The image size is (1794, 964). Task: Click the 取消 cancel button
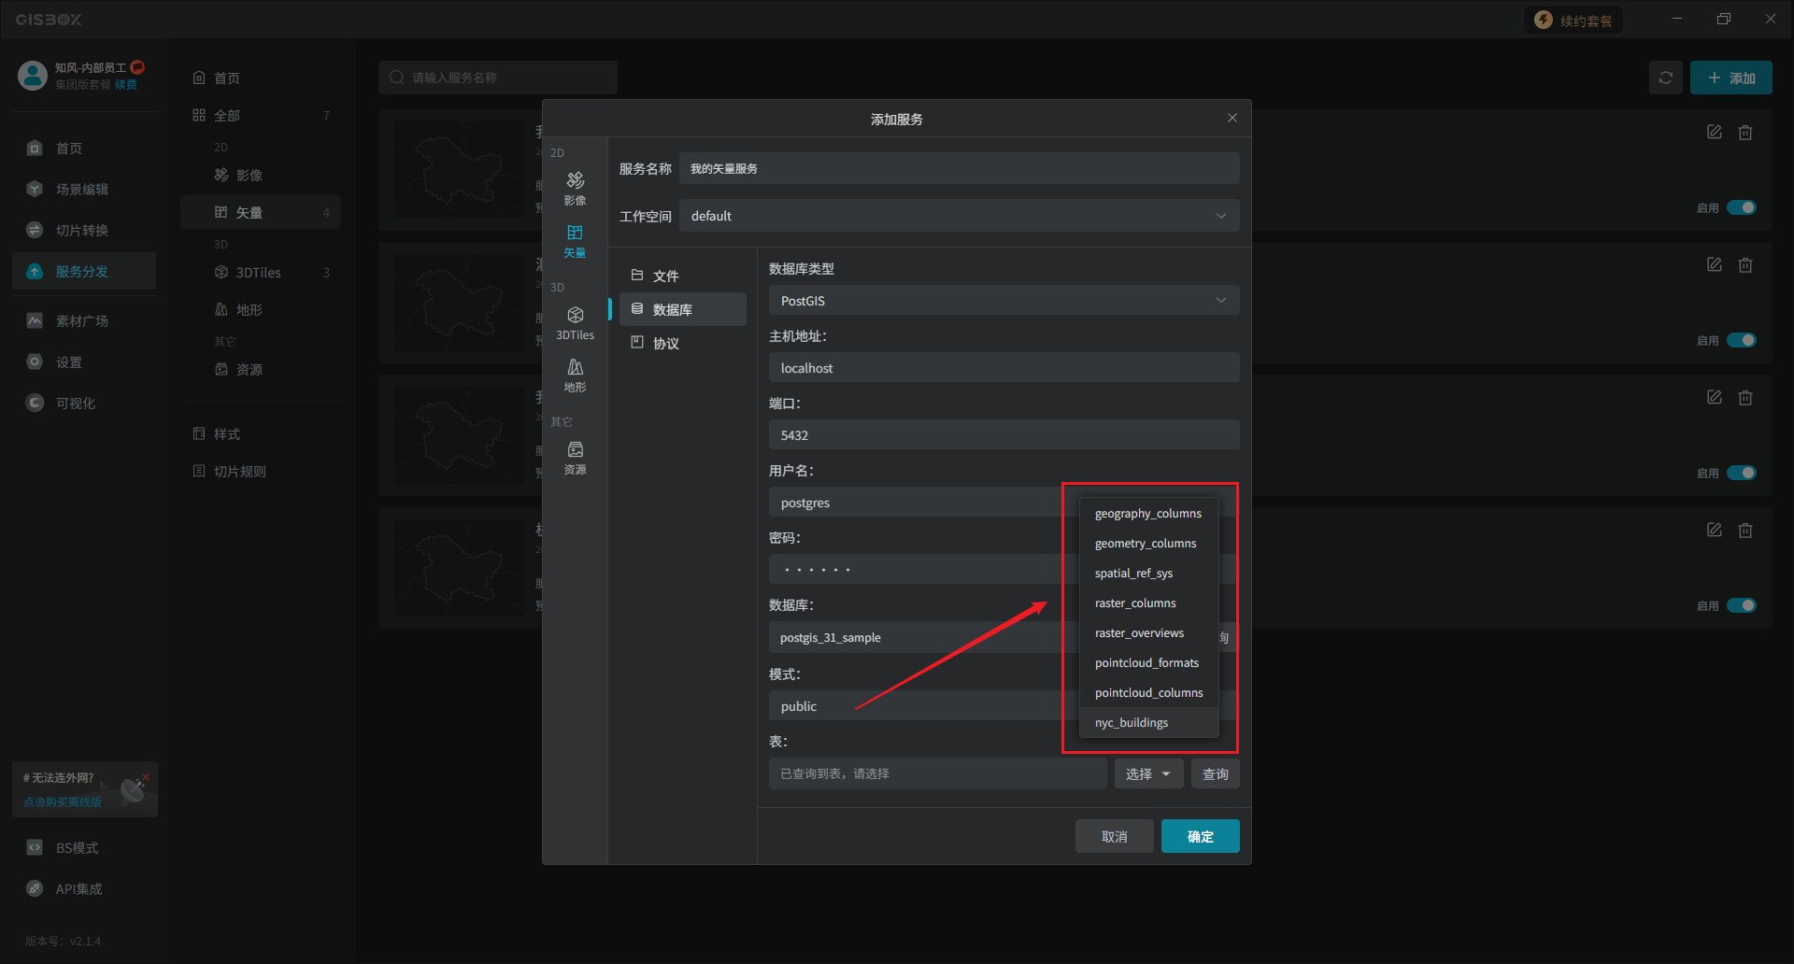(1114, 836)
